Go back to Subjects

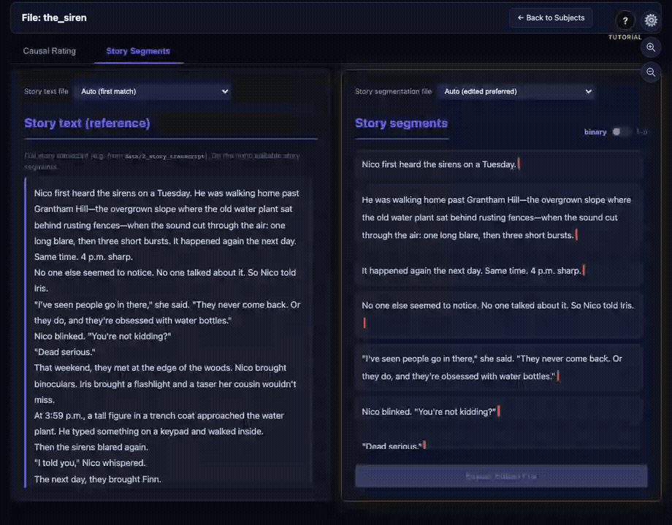[551, 18]
